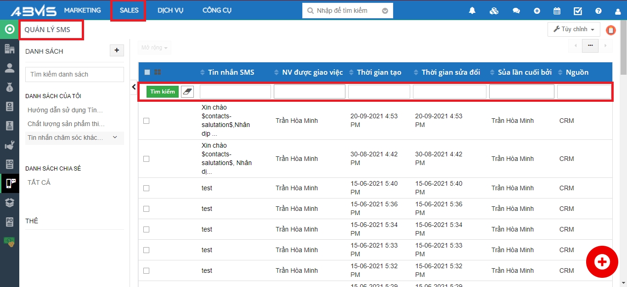The image size is (627, 287).
Task: Click the eraser clear-filter icon
Action: click(187, 92)
